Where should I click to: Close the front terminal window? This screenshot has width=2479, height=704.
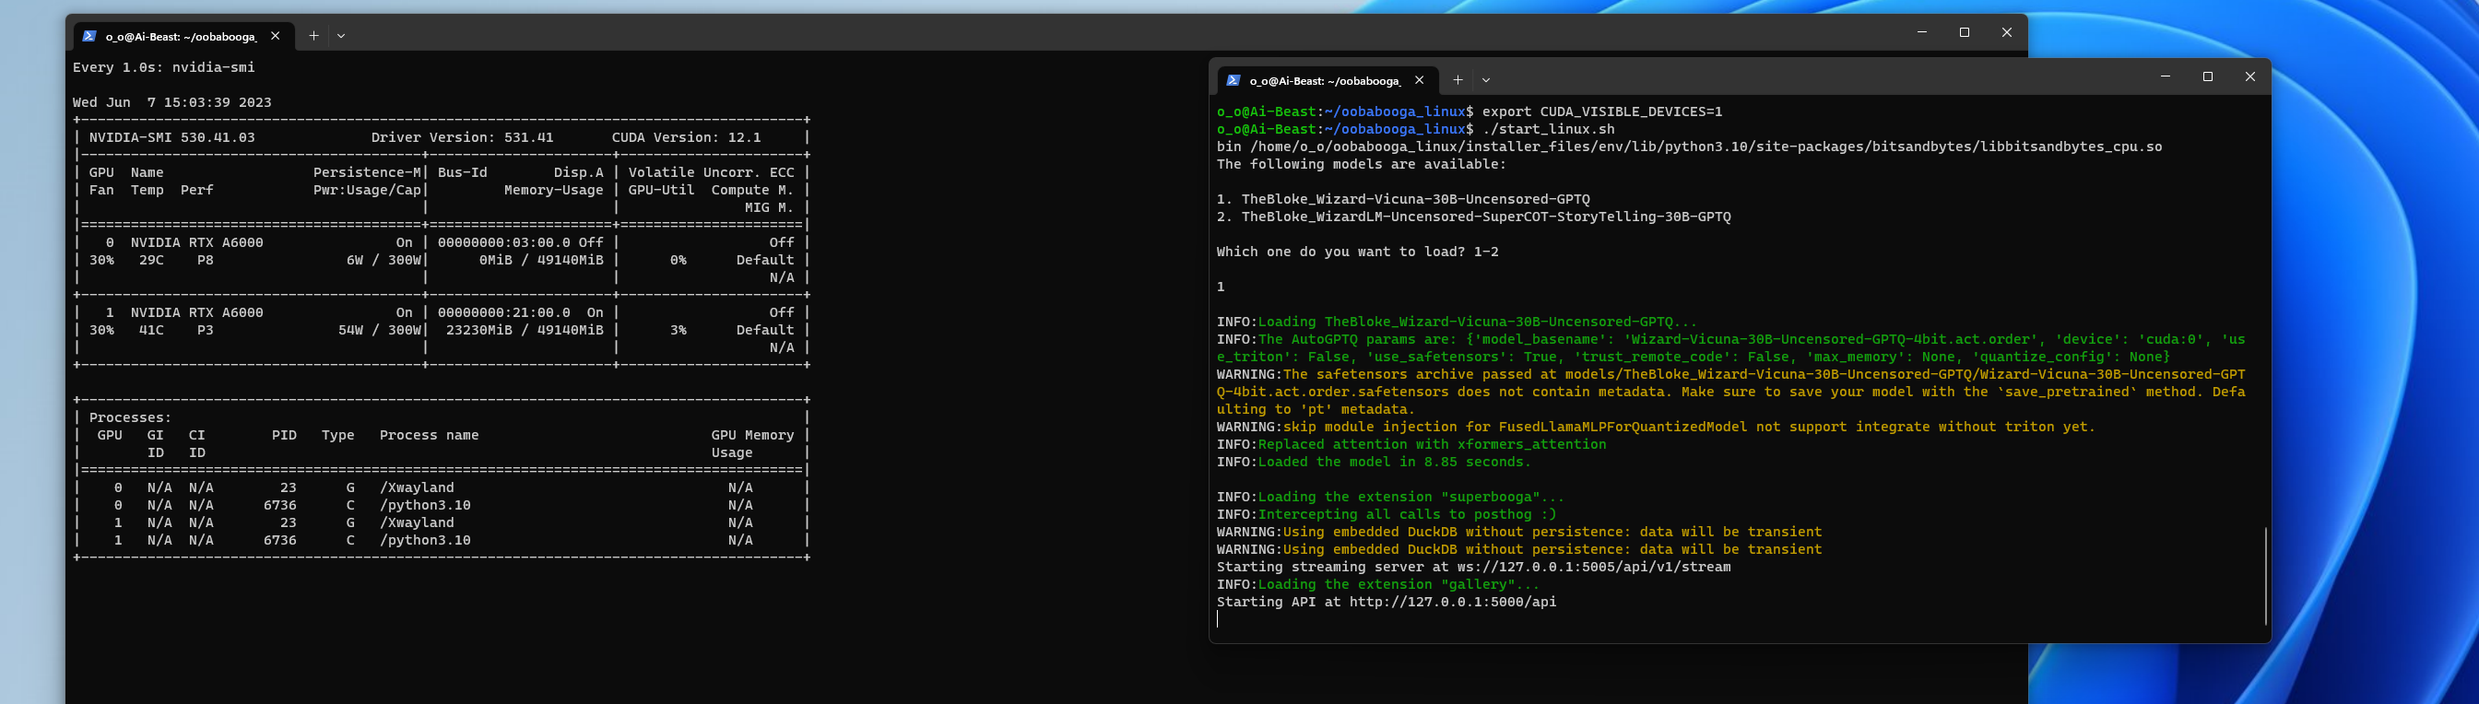click(2250, 76)
